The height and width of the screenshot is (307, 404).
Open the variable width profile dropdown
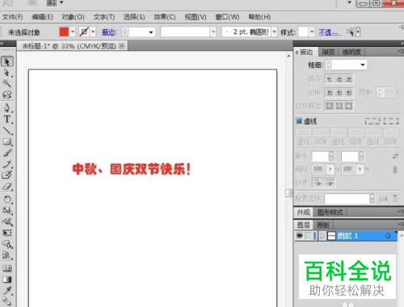[x=213, y=32]
